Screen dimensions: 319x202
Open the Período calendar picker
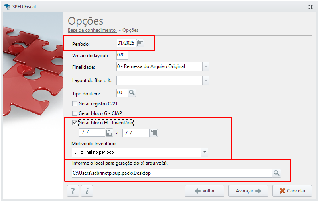140,43
